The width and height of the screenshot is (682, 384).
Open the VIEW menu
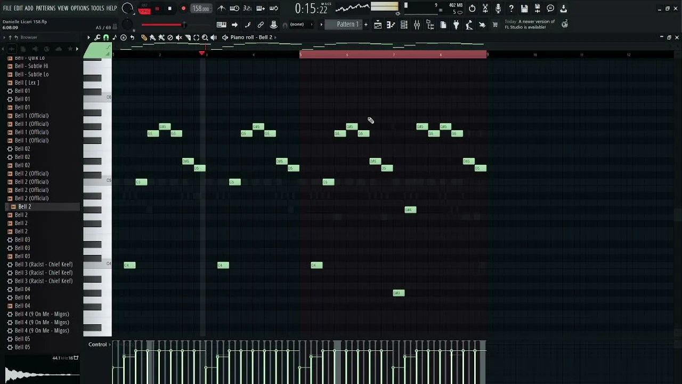(x=63, y=9)
